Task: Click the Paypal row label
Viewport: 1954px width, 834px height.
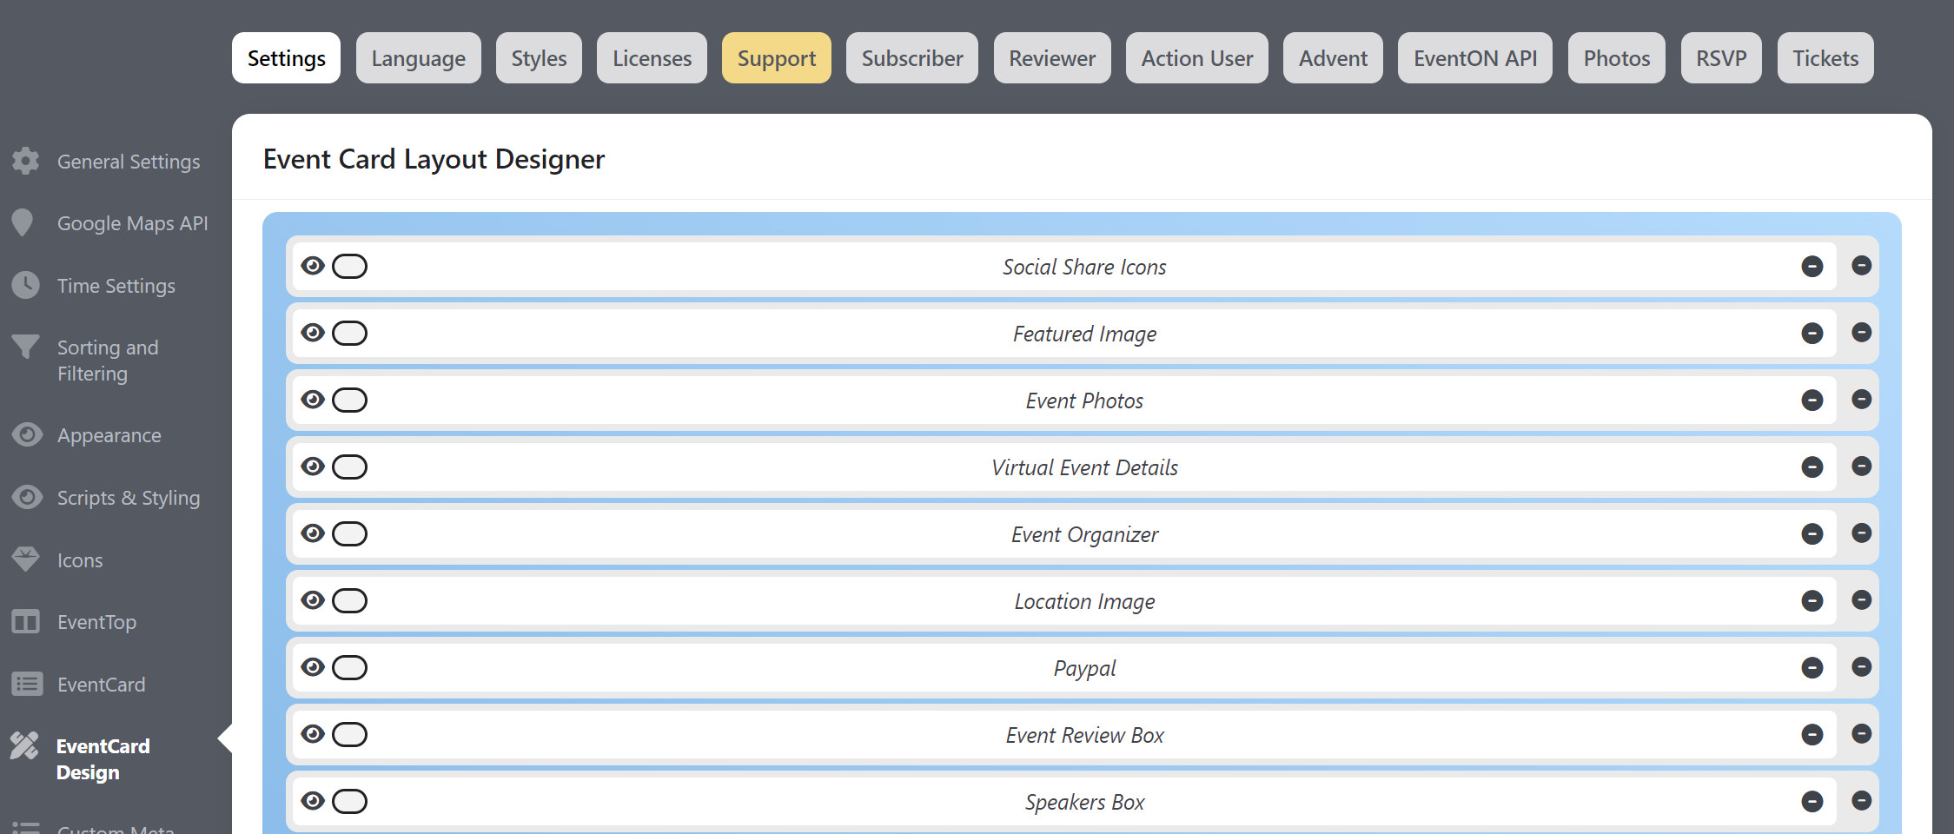Action: [x=1084, y=668]
